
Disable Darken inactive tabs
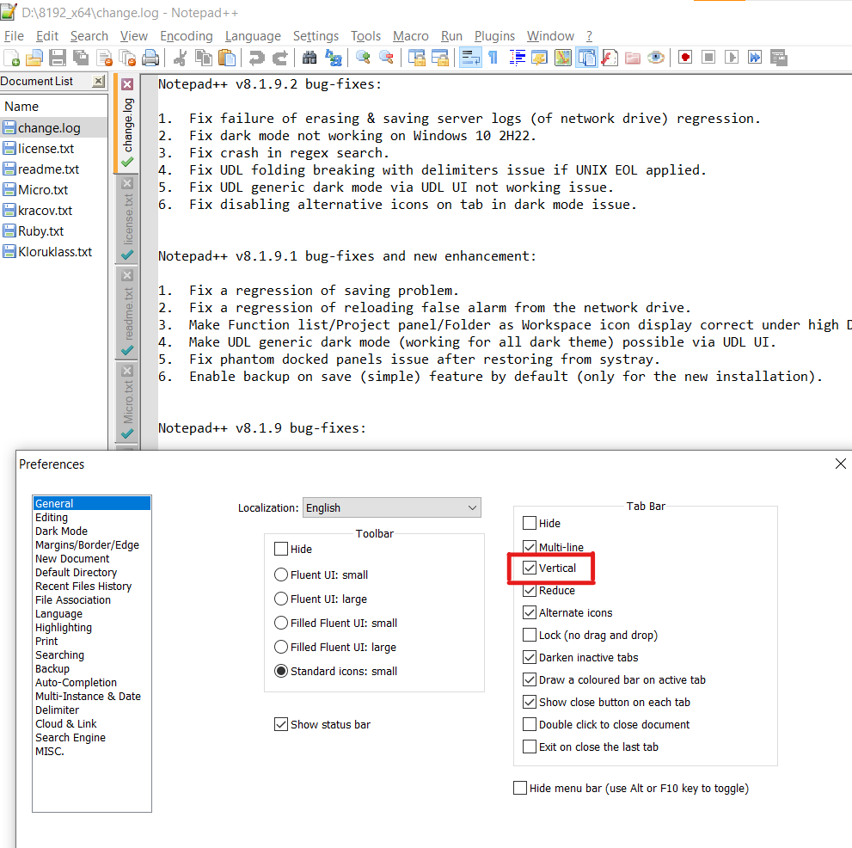tap(530, 657)
